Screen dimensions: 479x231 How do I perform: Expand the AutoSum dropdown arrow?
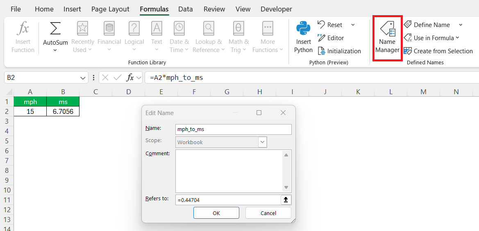coord(55,50)
